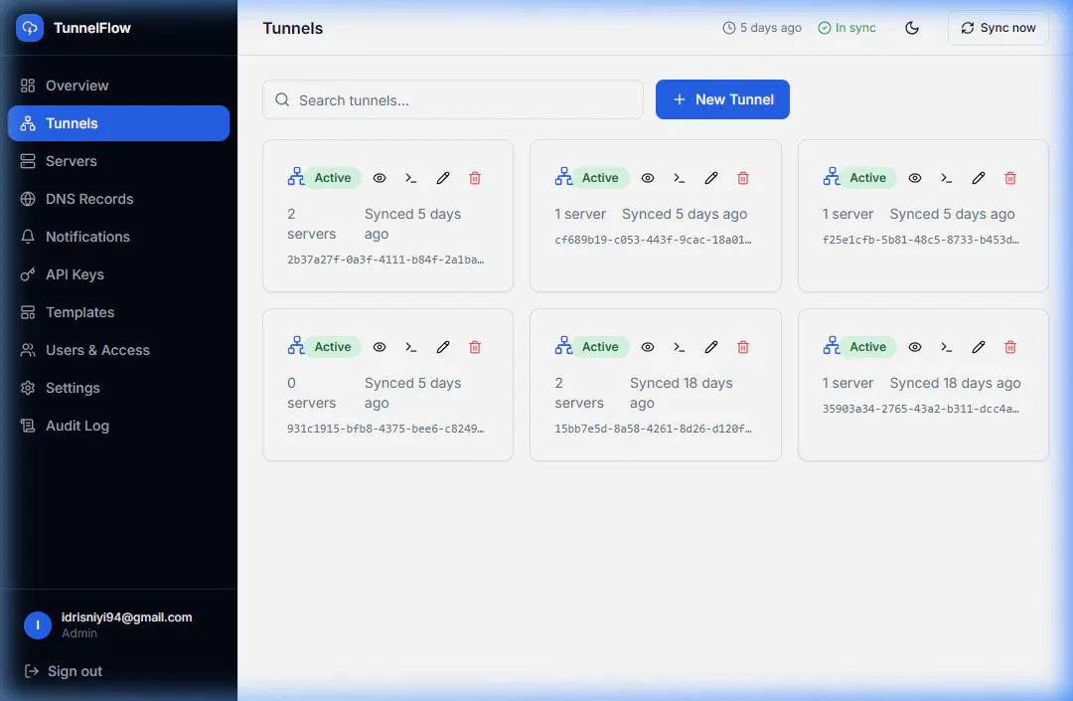This screenshot has width=1073, height=701.
Task: Create a New Tunnel
Action: [722, 100]
